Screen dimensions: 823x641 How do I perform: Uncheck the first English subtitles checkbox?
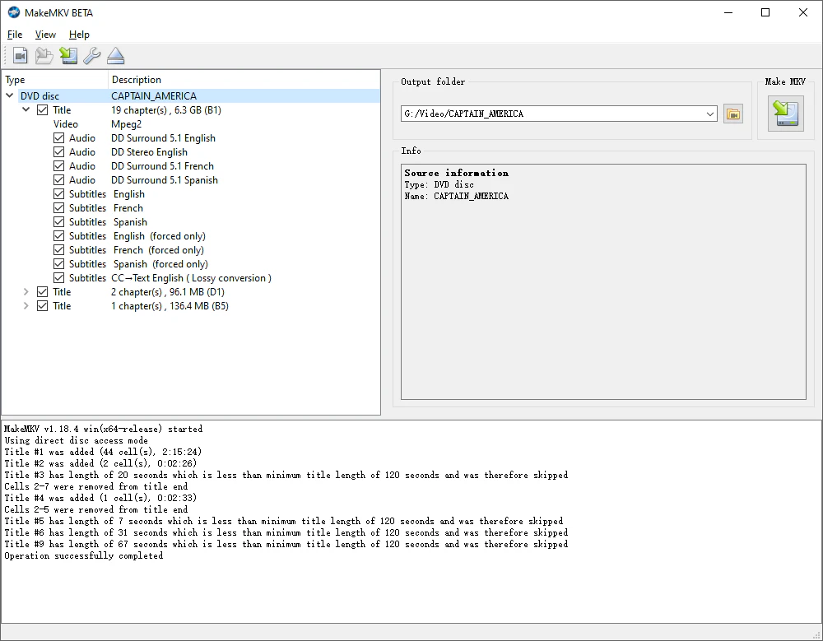(x=58, y=194)
